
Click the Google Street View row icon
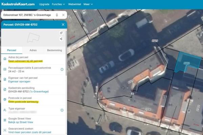[x=5, y=120]
